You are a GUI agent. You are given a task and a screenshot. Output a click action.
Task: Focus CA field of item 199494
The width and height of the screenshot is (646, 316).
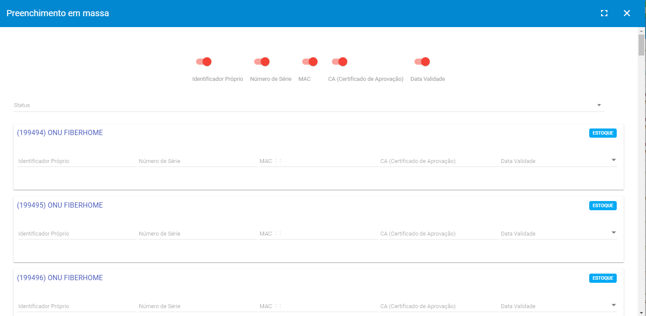click(439, 161)
